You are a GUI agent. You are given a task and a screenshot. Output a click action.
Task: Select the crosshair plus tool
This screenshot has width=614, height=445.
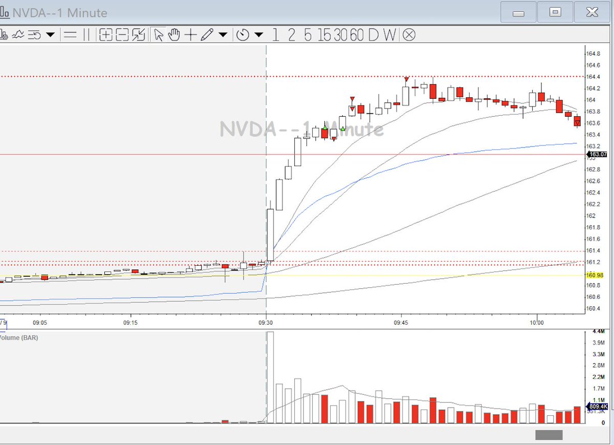[190, 35]
